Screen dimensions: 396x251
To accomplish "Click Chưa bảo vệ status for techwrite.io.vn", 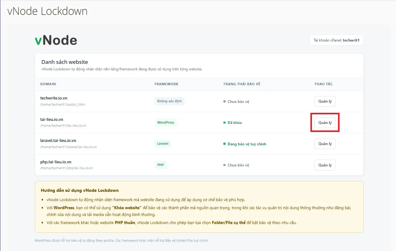I will point(236,102).
